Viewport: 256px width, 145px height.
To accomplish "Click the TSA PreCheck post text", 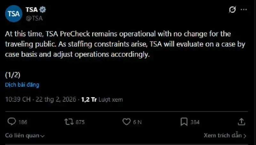I will pyautogui.click(x=125, y=44).
